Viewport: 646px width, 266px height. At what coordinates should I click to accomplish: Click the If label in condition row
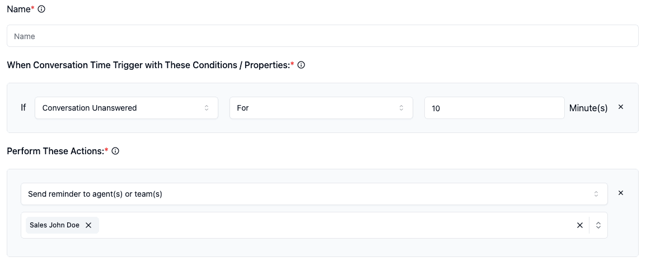(24, 108)
